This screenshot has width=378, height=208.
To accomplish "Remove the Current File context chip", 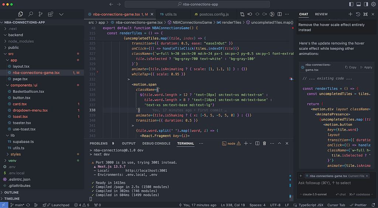I will (367, 176).
